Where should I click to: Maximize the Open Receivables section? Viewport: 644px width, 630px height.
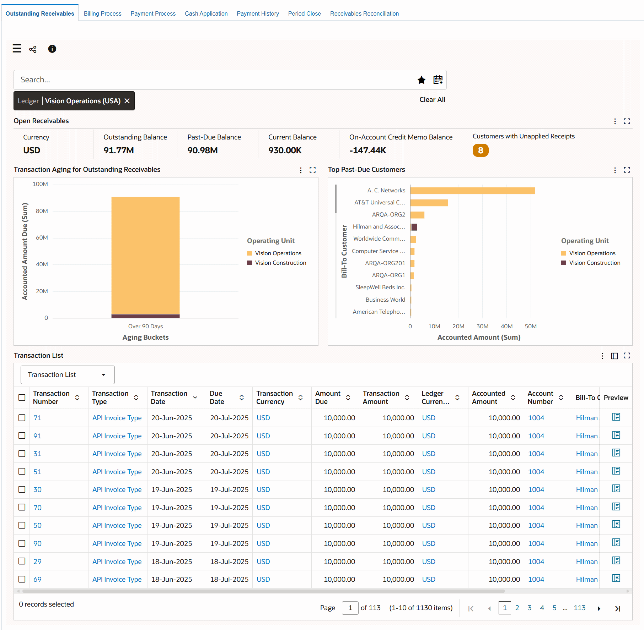click(x=627, y=121)
